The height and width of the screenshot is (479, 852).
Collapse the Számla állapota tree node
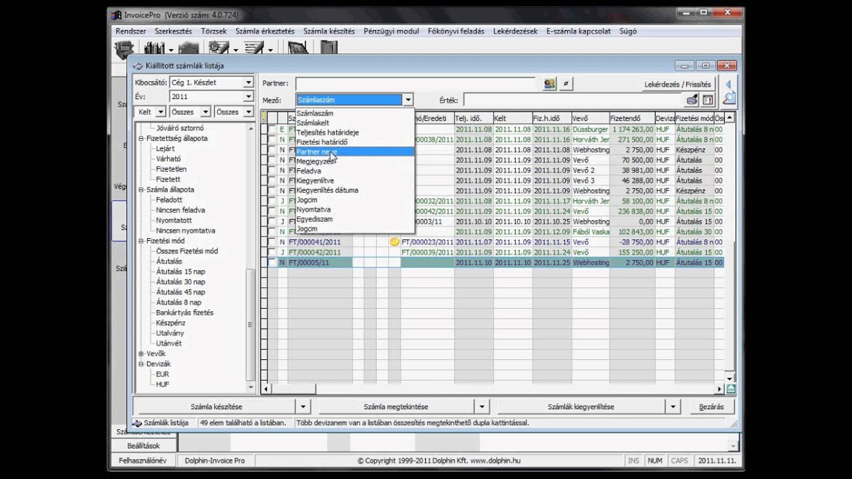coord(141,190)
